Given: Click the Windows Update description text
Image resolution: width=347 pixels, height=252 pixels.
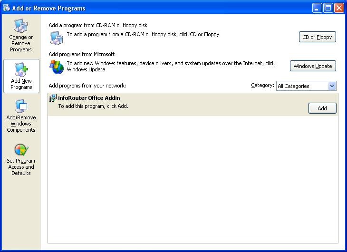Looking at the screenshot, I should coord(171,66).
